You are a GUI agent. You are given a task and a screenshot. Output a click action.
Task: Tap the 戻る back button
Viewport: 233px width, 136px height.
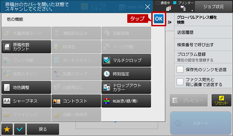point(43,129)
